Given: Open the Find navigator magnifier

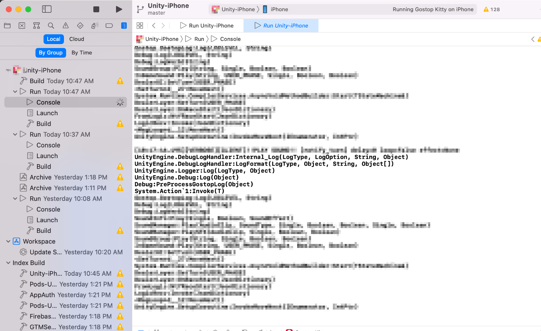Looking at the screenshot, I should click(x=51, y=25).
